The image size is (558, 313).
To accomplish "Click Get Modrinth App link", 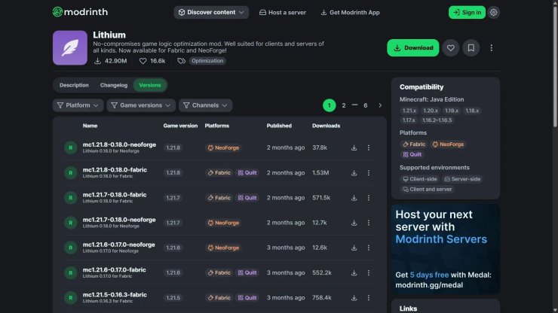I will [350, 13].
